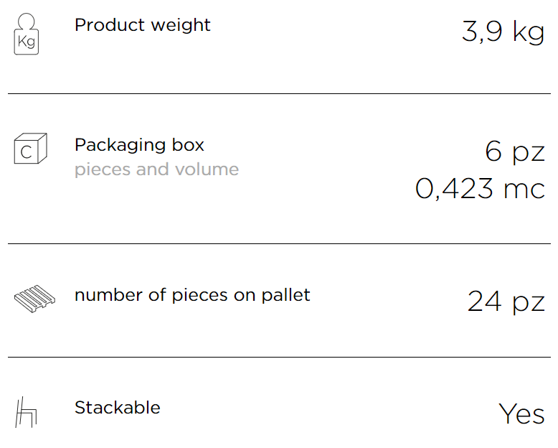
Task: Click the Kg weight icon
Action: click(x=27, y=34)
